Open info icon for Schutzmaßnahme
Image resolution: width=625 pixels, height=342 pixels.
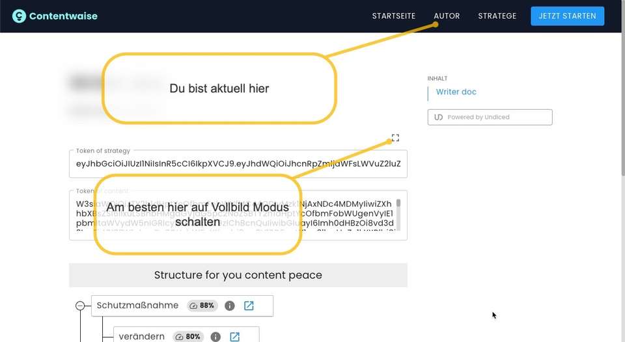point(229,306)
